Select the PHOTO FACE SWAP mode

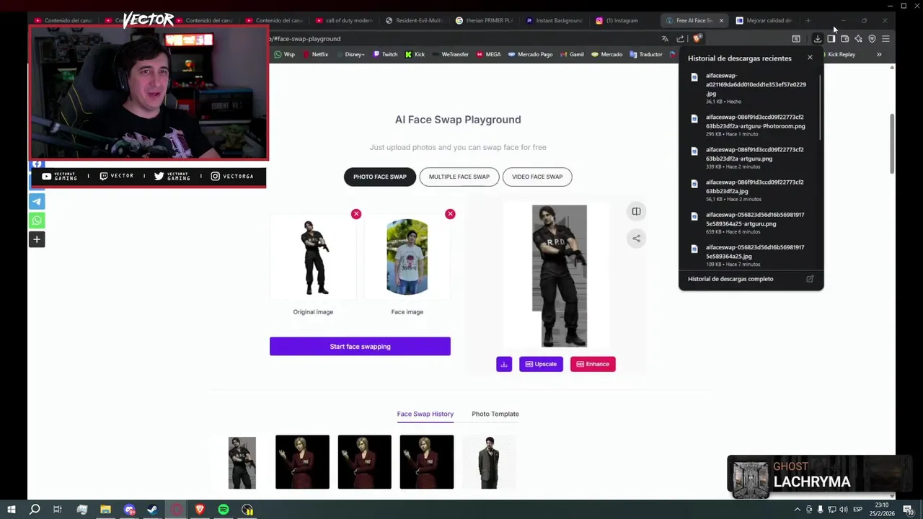[x=380, y=177]
